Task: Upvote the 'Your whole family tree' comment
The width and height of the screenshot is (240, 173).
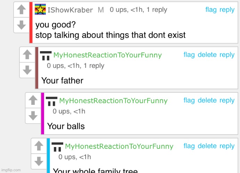Action: (39, 146)
